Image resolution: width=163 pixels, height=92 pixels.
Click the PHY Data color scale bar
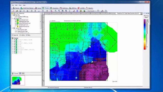click(145, 34)
